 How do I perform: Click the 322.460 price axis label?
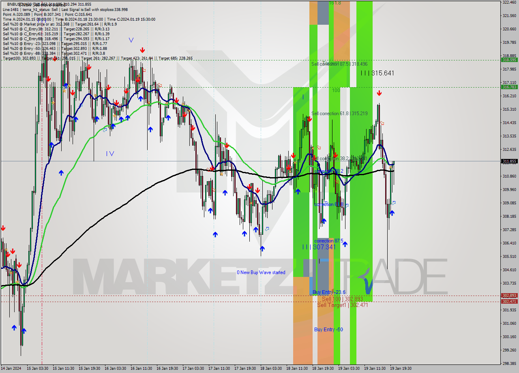tap(509, 2)
